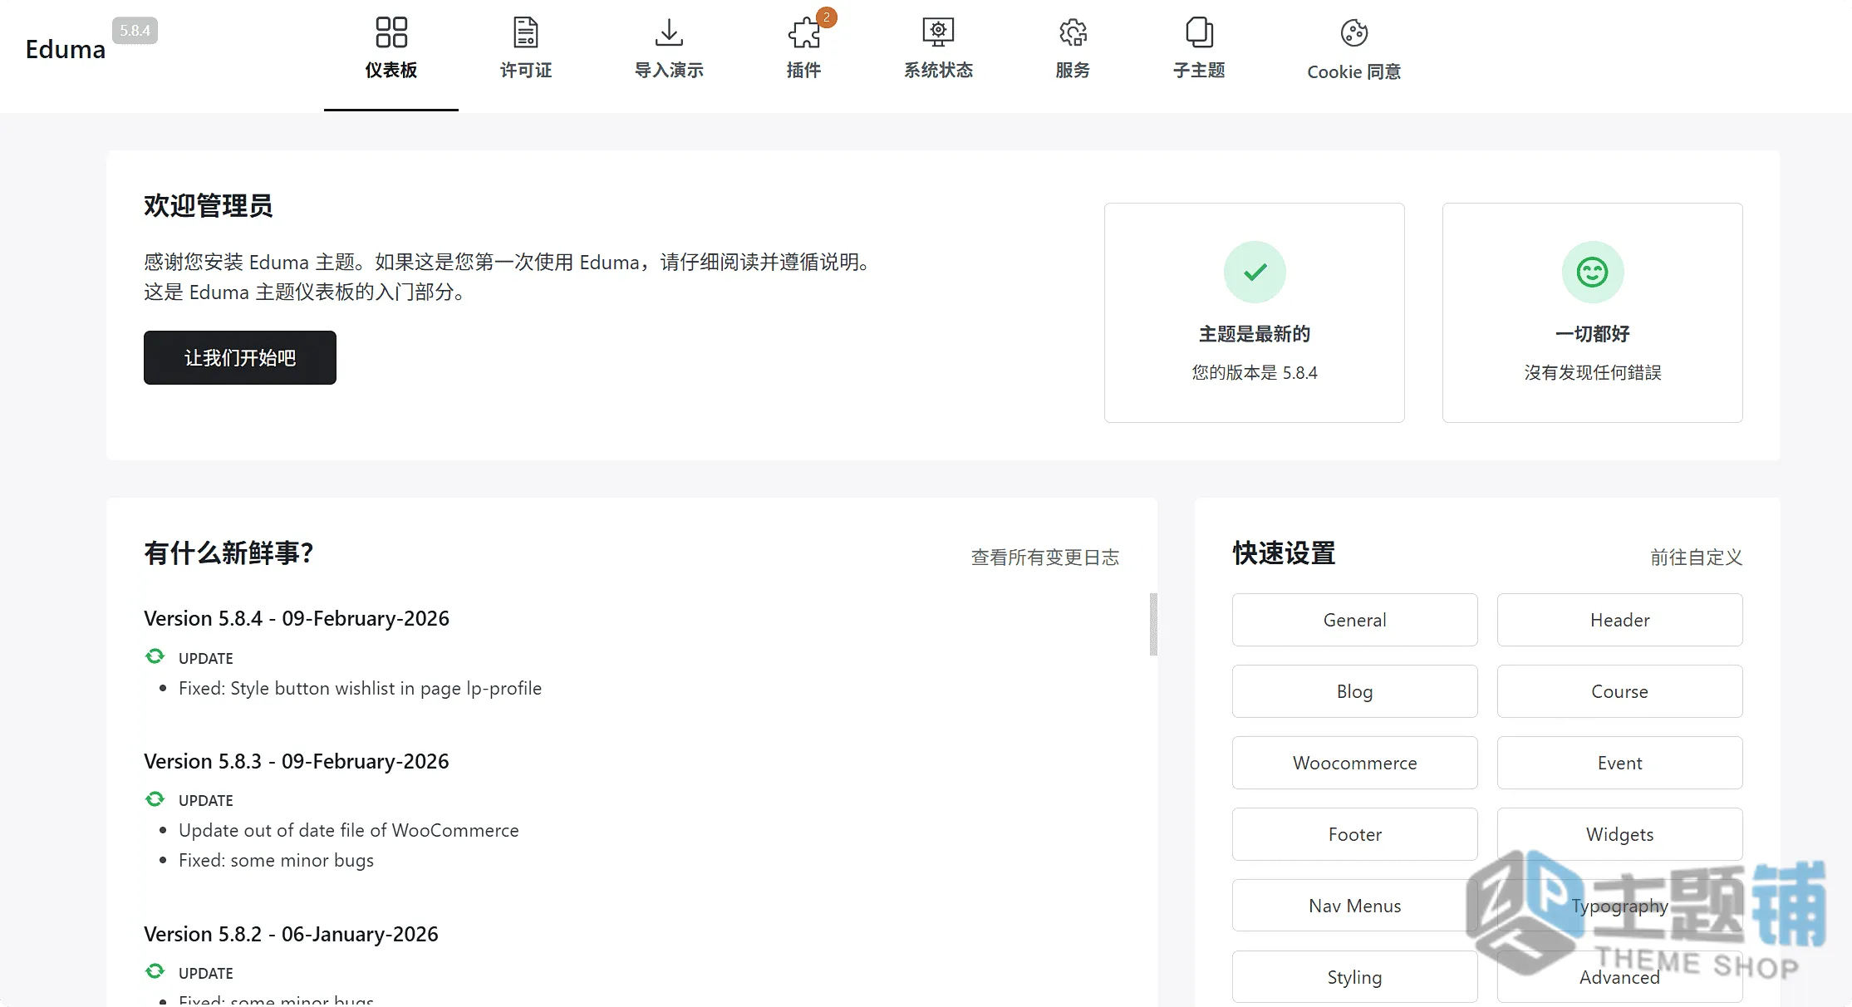Click the dashboard grid icon
Image resolution: width=1852 pixels, height=1007 pixels.
(x=391, y=32)
